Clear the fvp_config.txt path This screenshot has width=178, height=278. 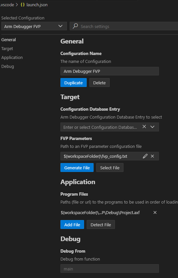click(152, 156)
